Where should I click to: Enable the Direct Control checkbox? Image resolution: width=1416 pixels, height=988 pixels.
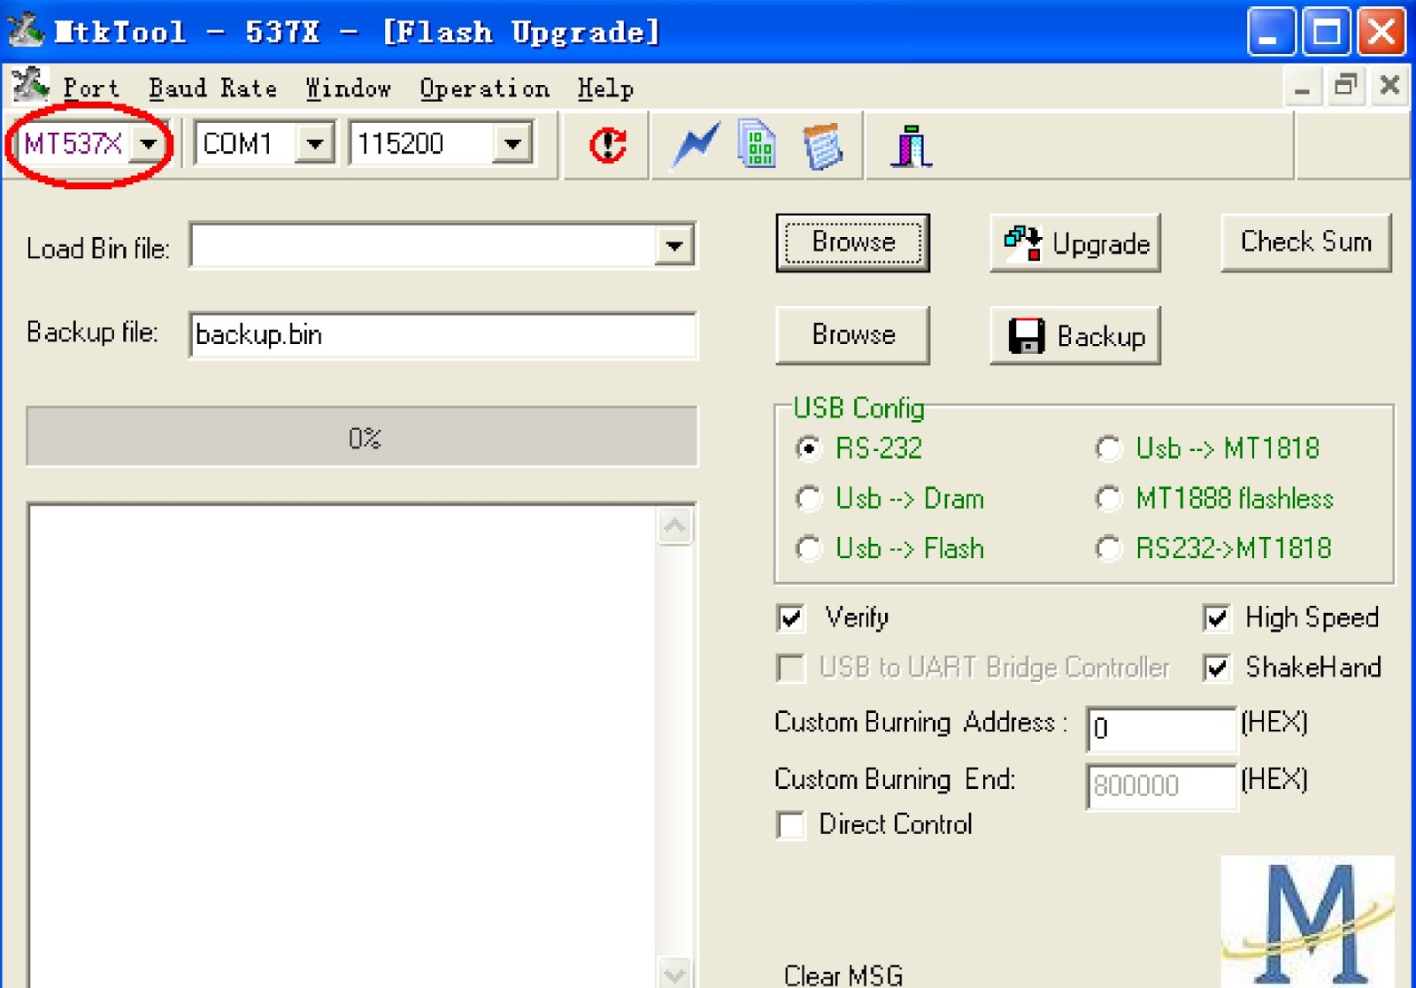[791, 824]
